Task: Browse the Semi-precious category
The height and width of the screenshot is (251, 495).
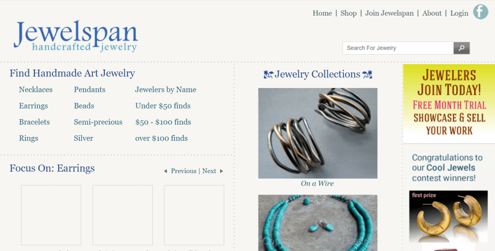Action: pos(98,122)
